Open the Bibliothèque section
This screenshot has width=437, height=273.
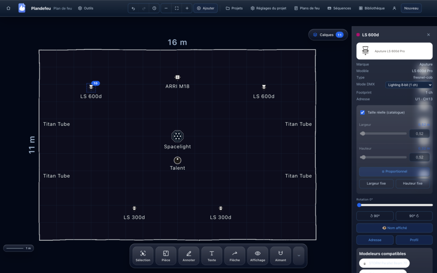(x=372, y=8)
